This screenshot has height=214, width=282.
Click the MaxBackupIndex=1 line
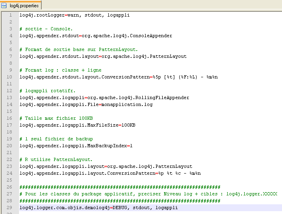point(76,146)
